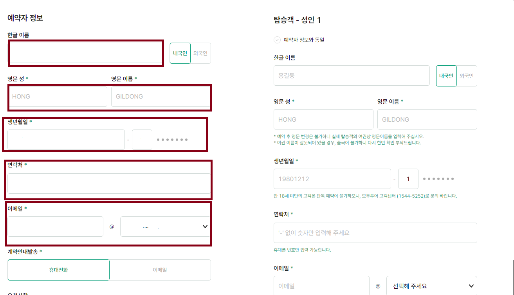This screenshot has width=514, height=295.
Task: Select 내국인 in the 예약자 정보 section
Action: pyautogui.click(x=180, y=53)
